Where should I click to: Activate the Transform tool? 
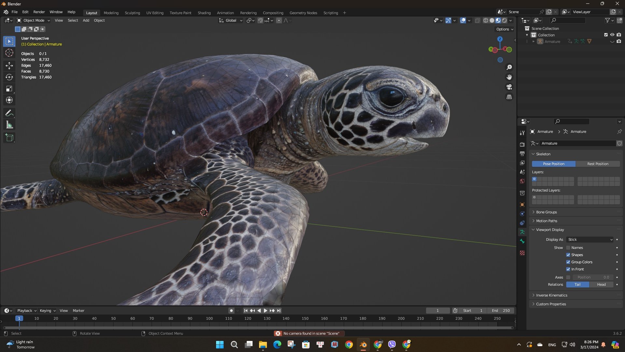9,100
